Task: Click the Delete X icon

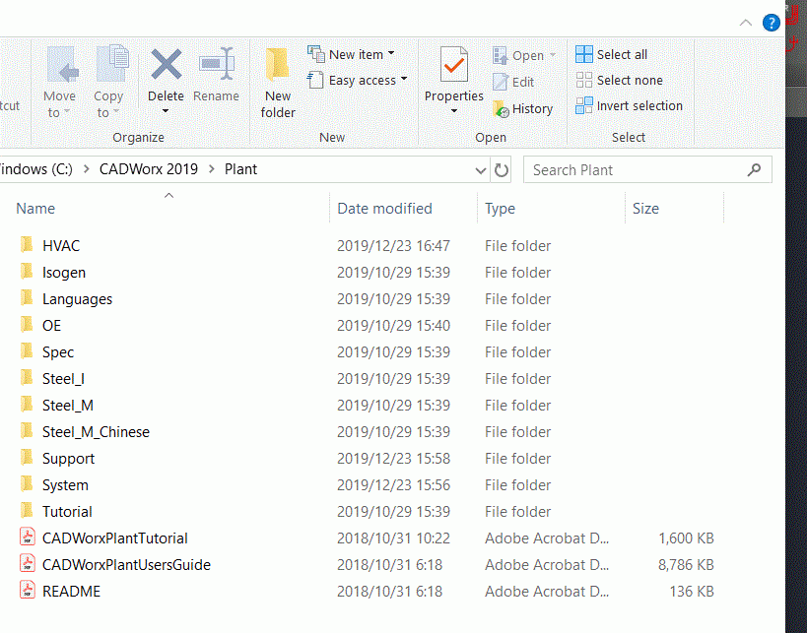Action: [166, 64]
